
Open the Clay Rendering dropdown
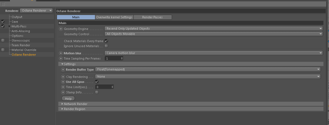click(x=208, y=76)
